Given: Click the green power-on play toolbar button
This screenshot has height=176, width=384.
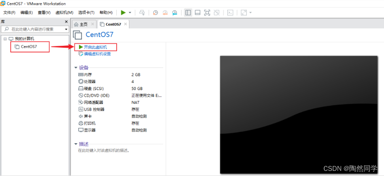Looking at the screenshot, I should 123,13.
